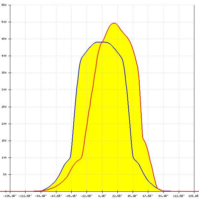Click the -112.5 degree x-axis label
The height and width of the screenshot is (199, 199).
coord(25,196)
